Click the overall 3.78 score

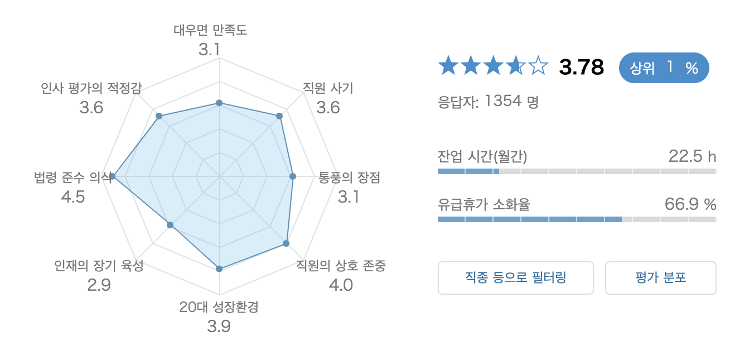coord(582,68)
